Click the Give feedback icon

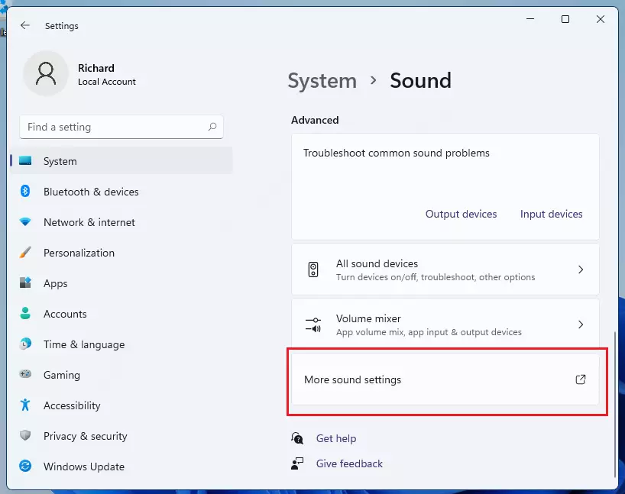coord(297,463)
